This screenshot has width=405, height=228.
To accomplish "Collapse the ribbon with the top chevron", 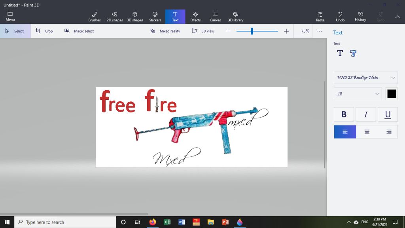I will tap(398, 17).
